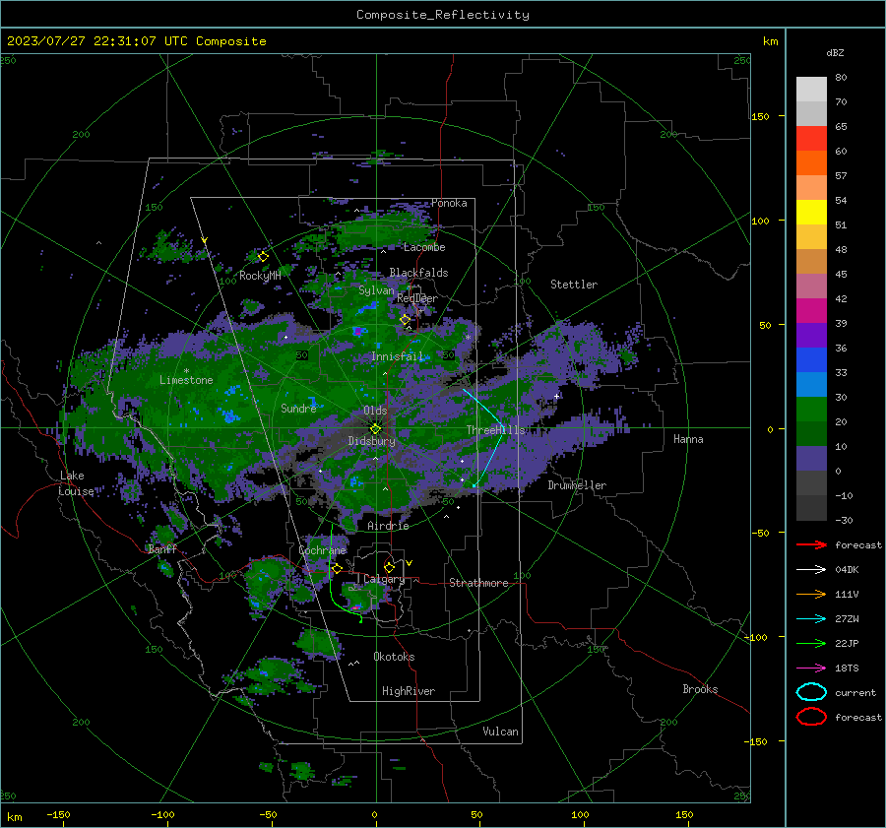This screenshot has width=886, height=828.
Task: Click the Sundre city label
Action: (298, 408)
